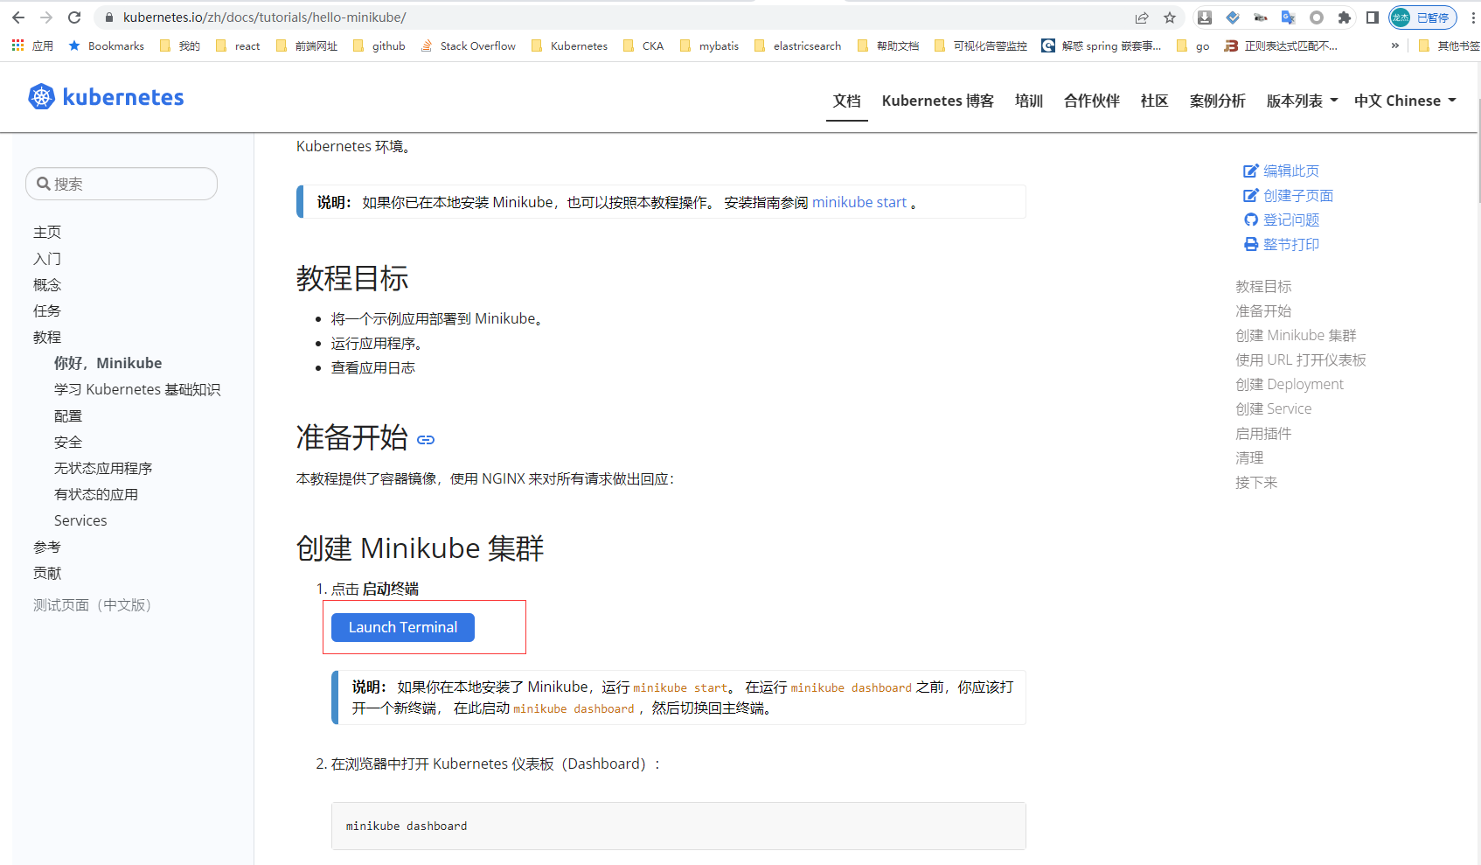The image size is (1481, 865).
Task: Open the 合作伙伴 navigation item
Action: coord(1092,101)
